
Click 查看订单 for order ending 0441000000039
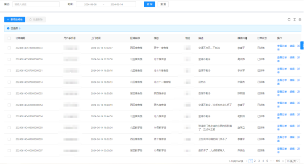282,137
